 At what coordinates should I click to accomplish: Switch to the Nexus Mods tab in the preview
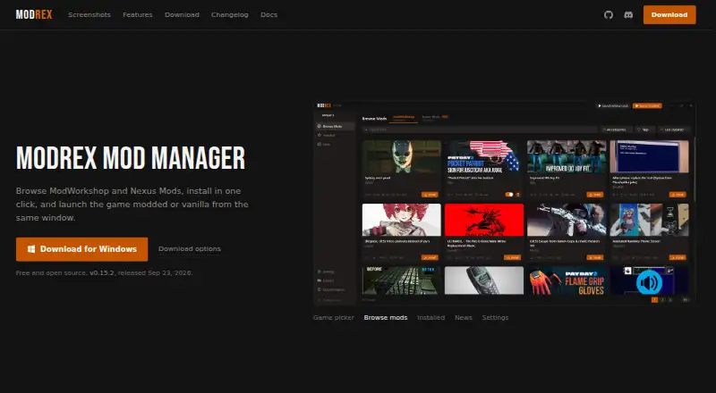tap(434, 118)
